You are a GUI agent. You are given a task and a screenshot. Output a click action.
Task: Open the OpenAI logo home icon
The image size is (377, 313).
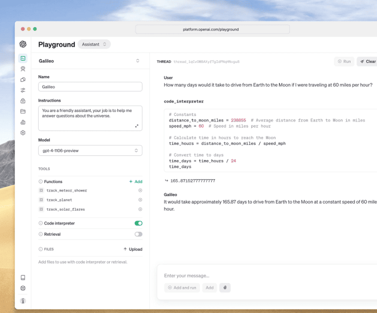click(x=23, y=44)
